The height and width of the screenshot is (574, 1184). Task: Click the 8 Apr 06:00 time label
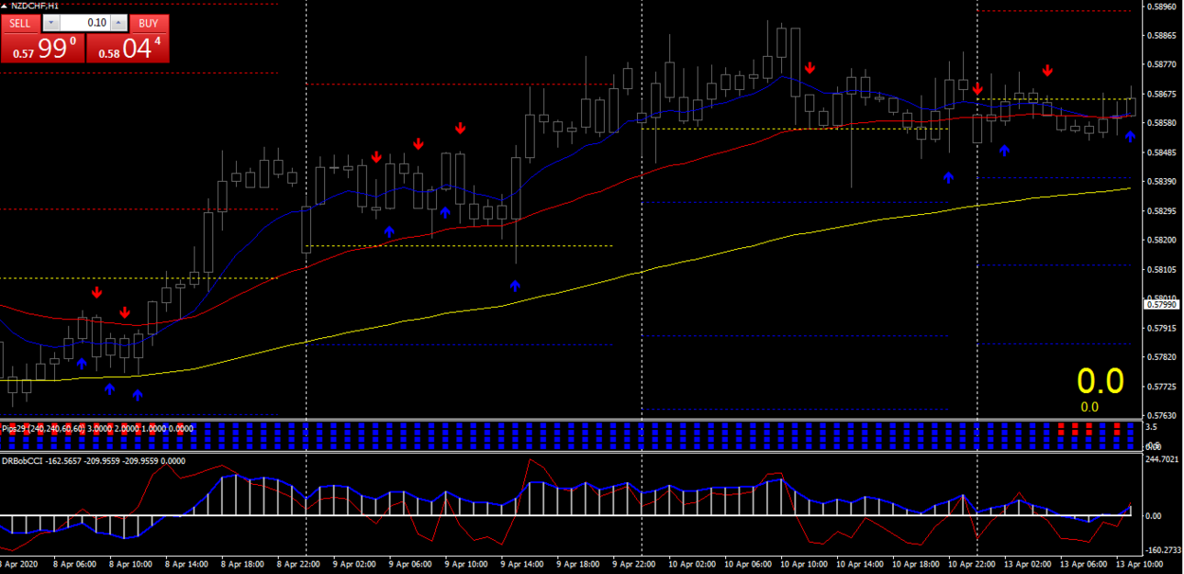click(75, 565)
